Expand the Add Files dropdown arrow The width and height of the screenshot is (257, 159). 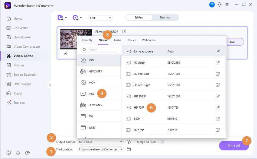pos(66,17)
